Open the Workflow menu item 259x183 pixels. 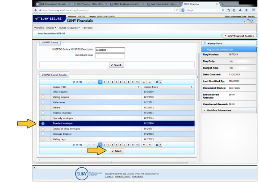point(39,28)
